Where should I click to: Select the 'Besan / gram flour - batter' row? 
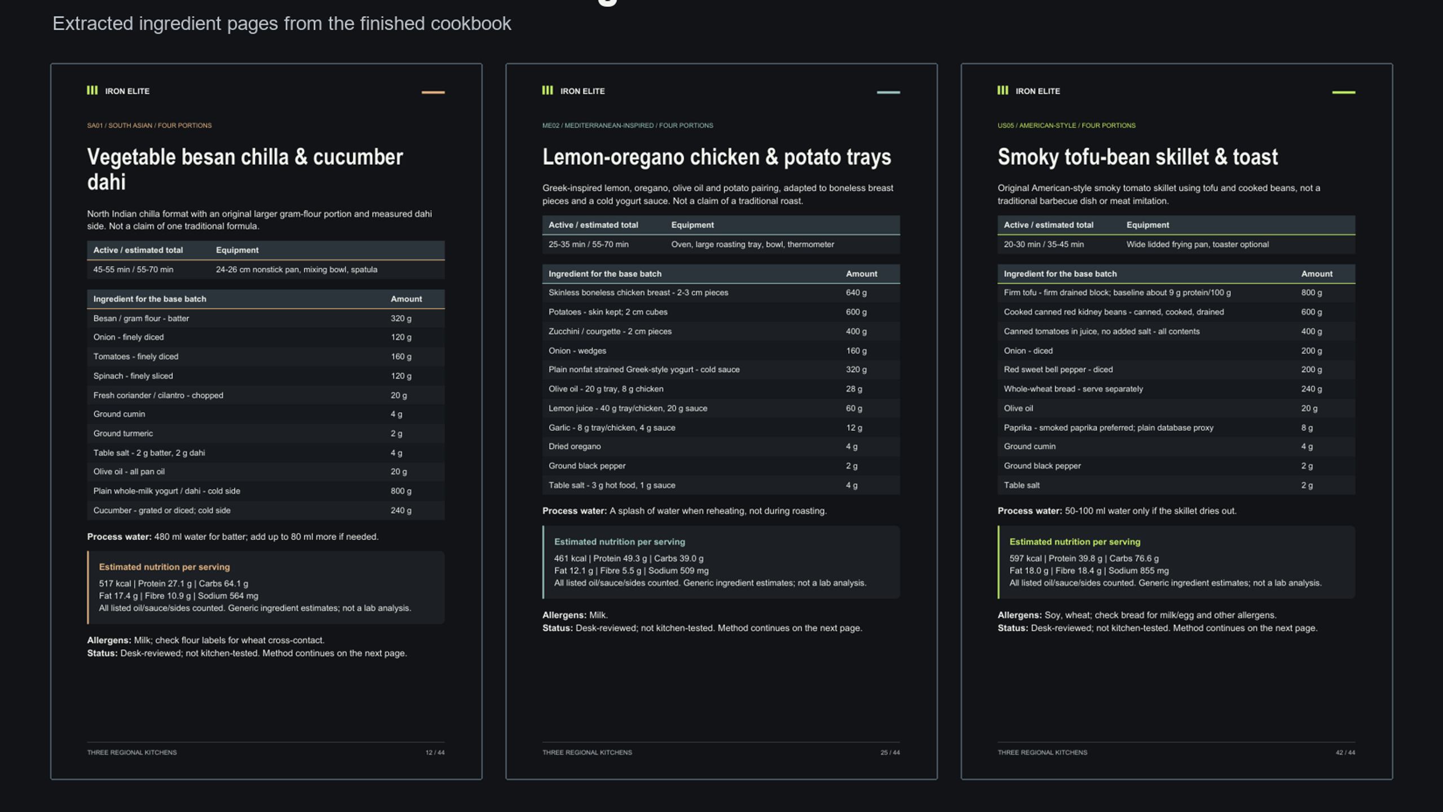pos(266,319)
